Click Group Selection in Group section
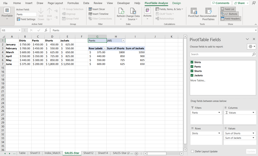 [x=73, y=9]
